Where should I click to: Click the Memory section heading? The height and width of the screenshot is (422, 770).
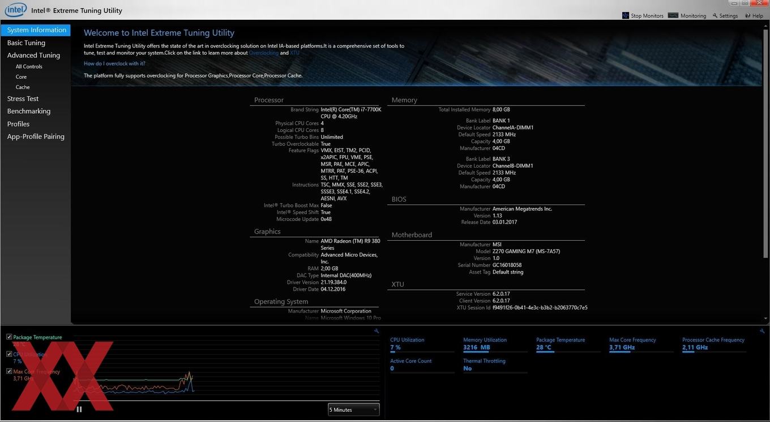[404, 100]
